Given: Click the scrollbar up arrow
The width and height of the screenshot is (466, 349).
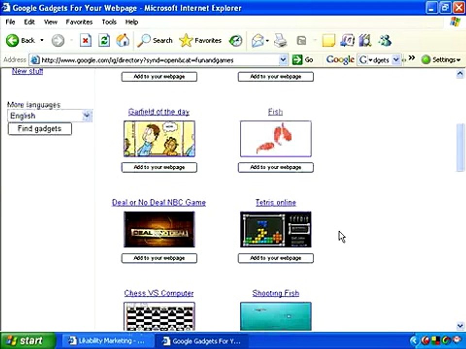Looking at the screenshot, I should (x=460, y=74).
